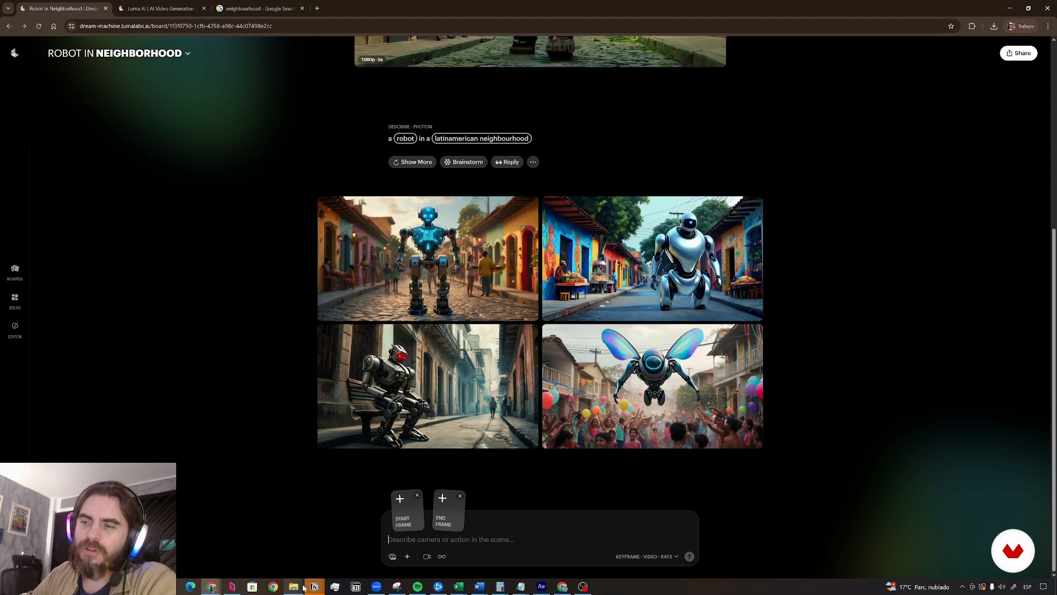Click the Luma logo icon top left

(15, 53)
